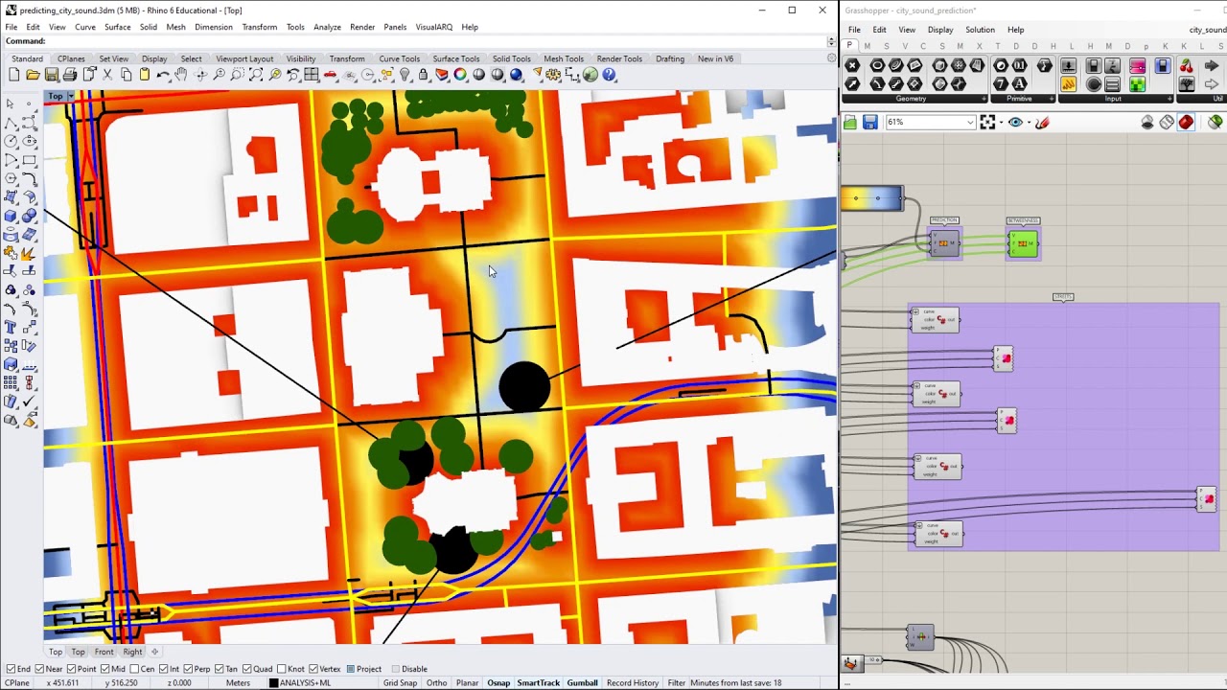Open the Rhino Transform menu
This screenshot has height=690, width=1227.
(x=259, y=27)
